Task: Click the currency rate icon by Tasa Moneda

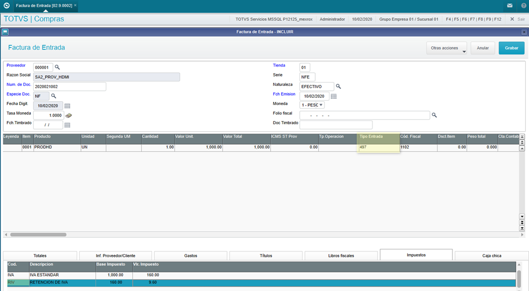Action: (x=68, y=116)
